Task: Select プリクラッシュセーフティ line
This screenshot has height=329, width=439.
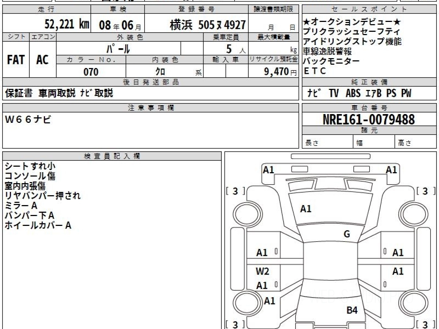Action: 352,32
